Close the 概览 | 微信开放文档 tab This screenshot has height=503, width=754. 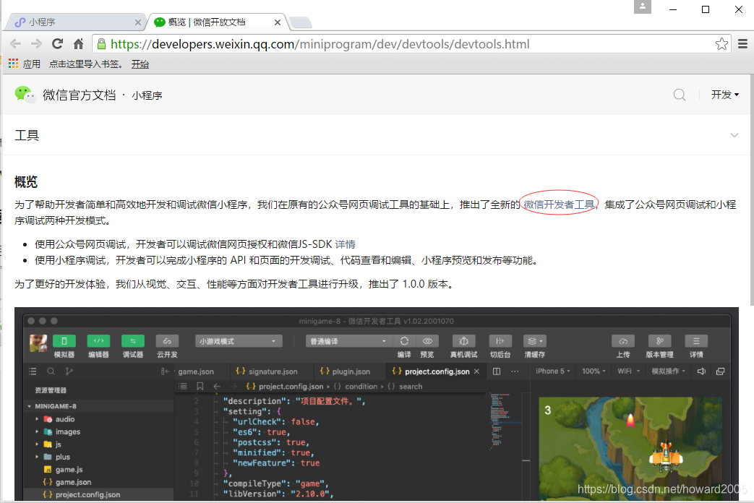tap(278, 22)
